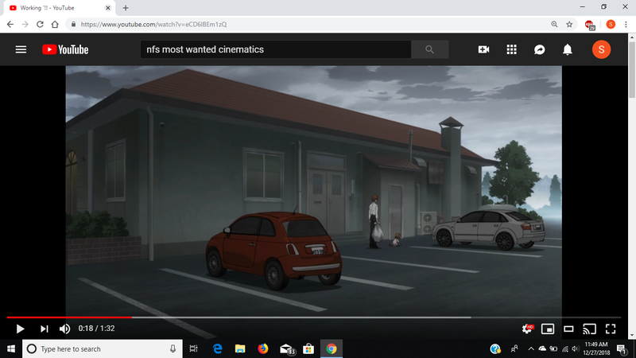Open the Mail app in the taskbar
636x358 pixels.
coord(287,349)
